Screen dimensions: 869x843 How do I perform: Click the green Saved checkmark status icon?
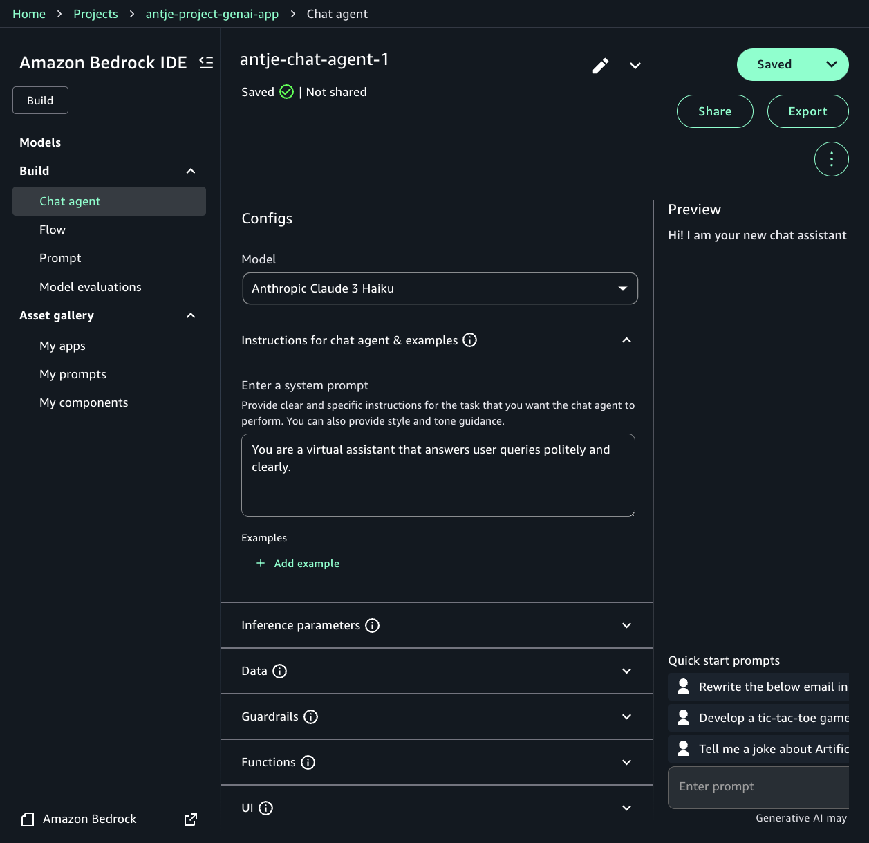point(287,92)
